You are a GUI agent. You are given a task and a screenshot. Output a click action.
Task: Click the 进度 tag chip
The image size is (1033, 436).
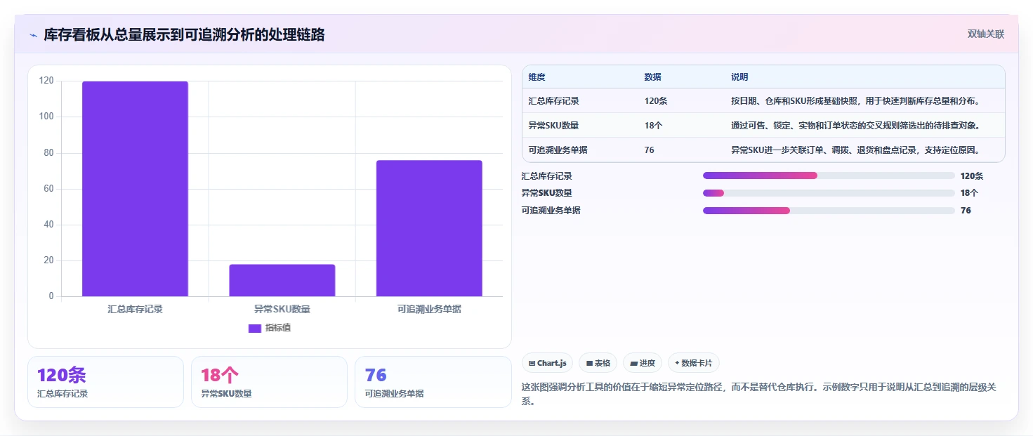click(x=643, y=363)
